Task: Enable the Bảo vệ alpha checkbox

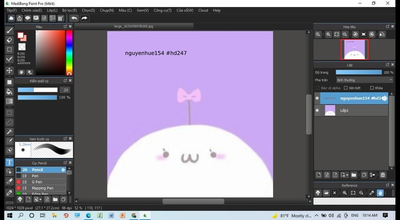Action: pos(318,88)
